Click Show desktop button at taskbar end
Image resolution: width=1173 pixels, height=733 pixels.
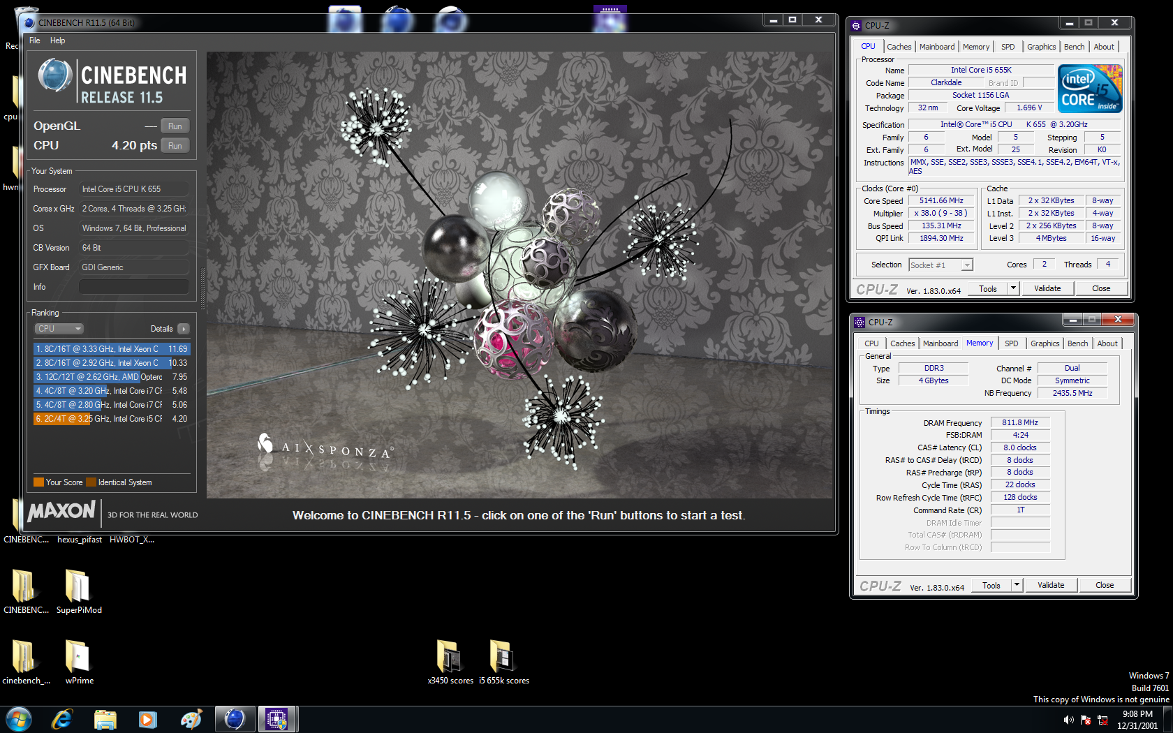coord(1168,719)
